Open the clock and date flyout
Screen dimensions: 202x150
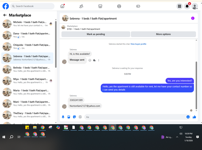189,137
